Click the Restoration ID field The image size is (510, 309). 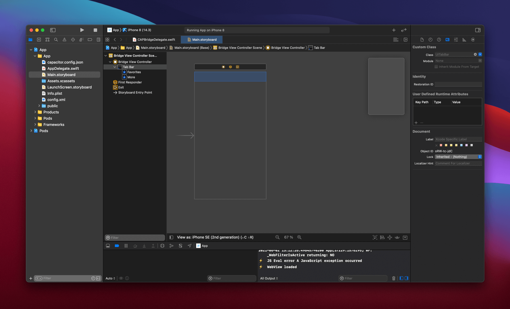coord(458,84)
